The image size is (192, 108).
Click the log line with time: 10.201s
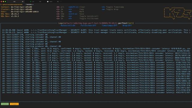pos(96,62)
